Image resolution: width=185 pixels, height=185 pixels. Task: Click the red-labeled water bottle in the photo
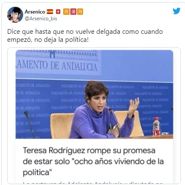click(156, 126)
